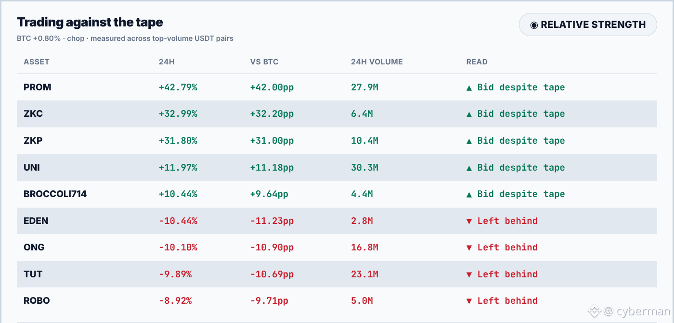Click the radio dot icon in Relative Strength

click(534, 25)
